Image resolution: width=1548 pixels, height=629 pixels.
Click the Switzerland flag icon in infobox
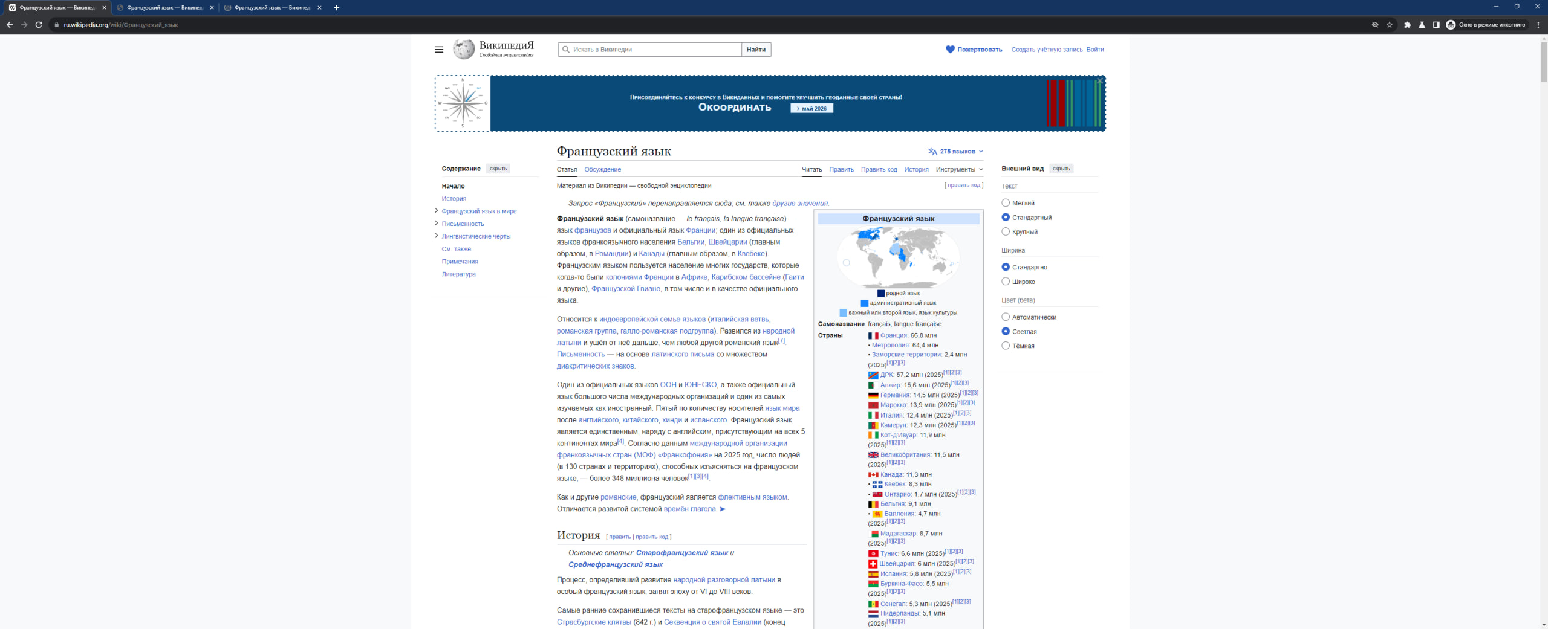click(x=873, y=564)
